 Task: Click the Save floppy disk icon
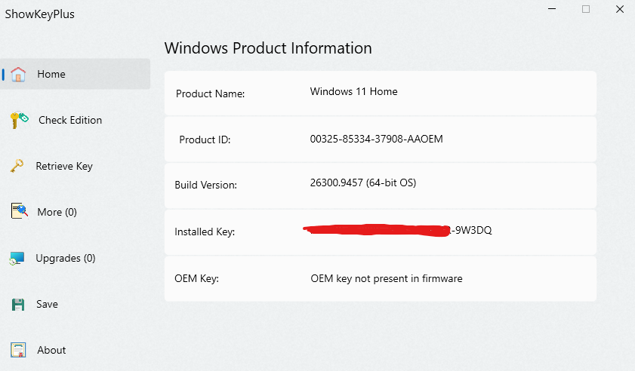tap(18, 304)
